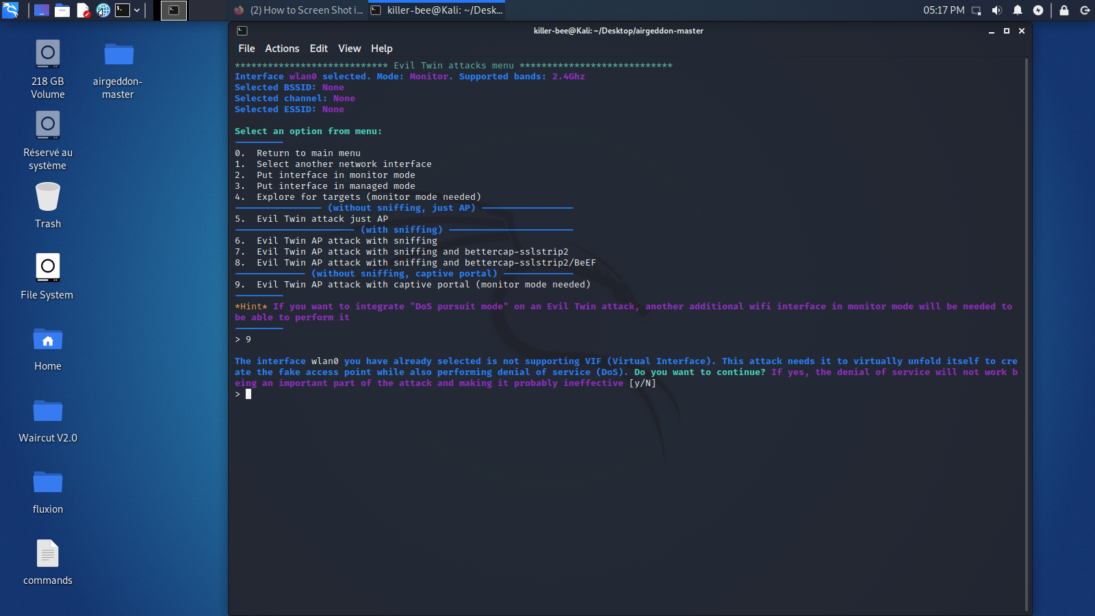
Task: Open the power manager icon
Action: tap(1038, 10)
